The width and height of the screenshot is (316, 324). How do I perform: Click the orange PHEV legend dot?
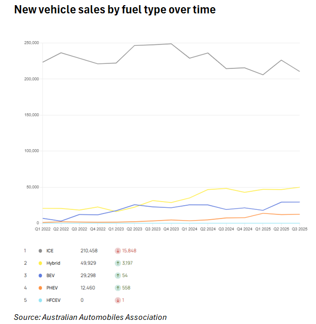pyautogui.click(x=40, y=287)
